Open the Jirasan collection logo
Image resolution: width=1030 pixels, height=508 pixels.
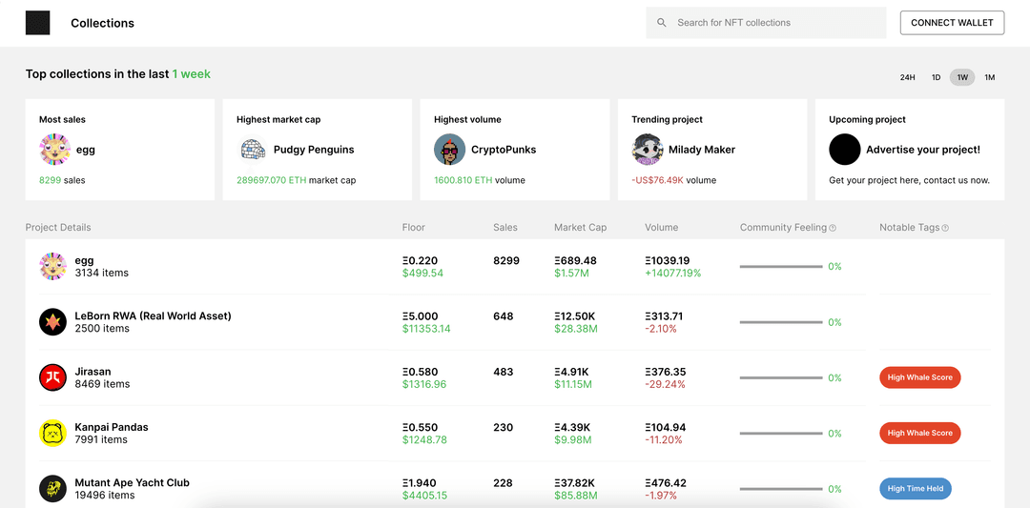pos(52,377)
